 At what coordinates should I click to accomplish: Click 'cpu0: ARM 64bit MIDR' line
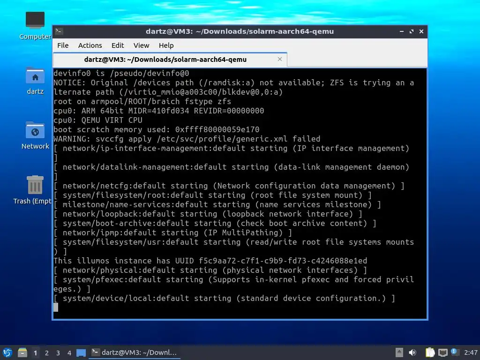click(x=159, y=111)
